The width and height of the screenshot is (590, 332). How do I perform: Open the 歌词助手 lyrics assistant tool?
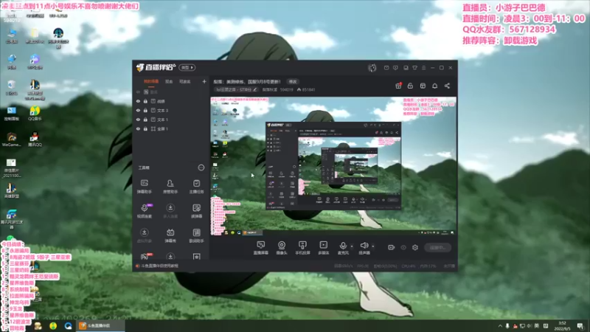click(x=196, y=235)
